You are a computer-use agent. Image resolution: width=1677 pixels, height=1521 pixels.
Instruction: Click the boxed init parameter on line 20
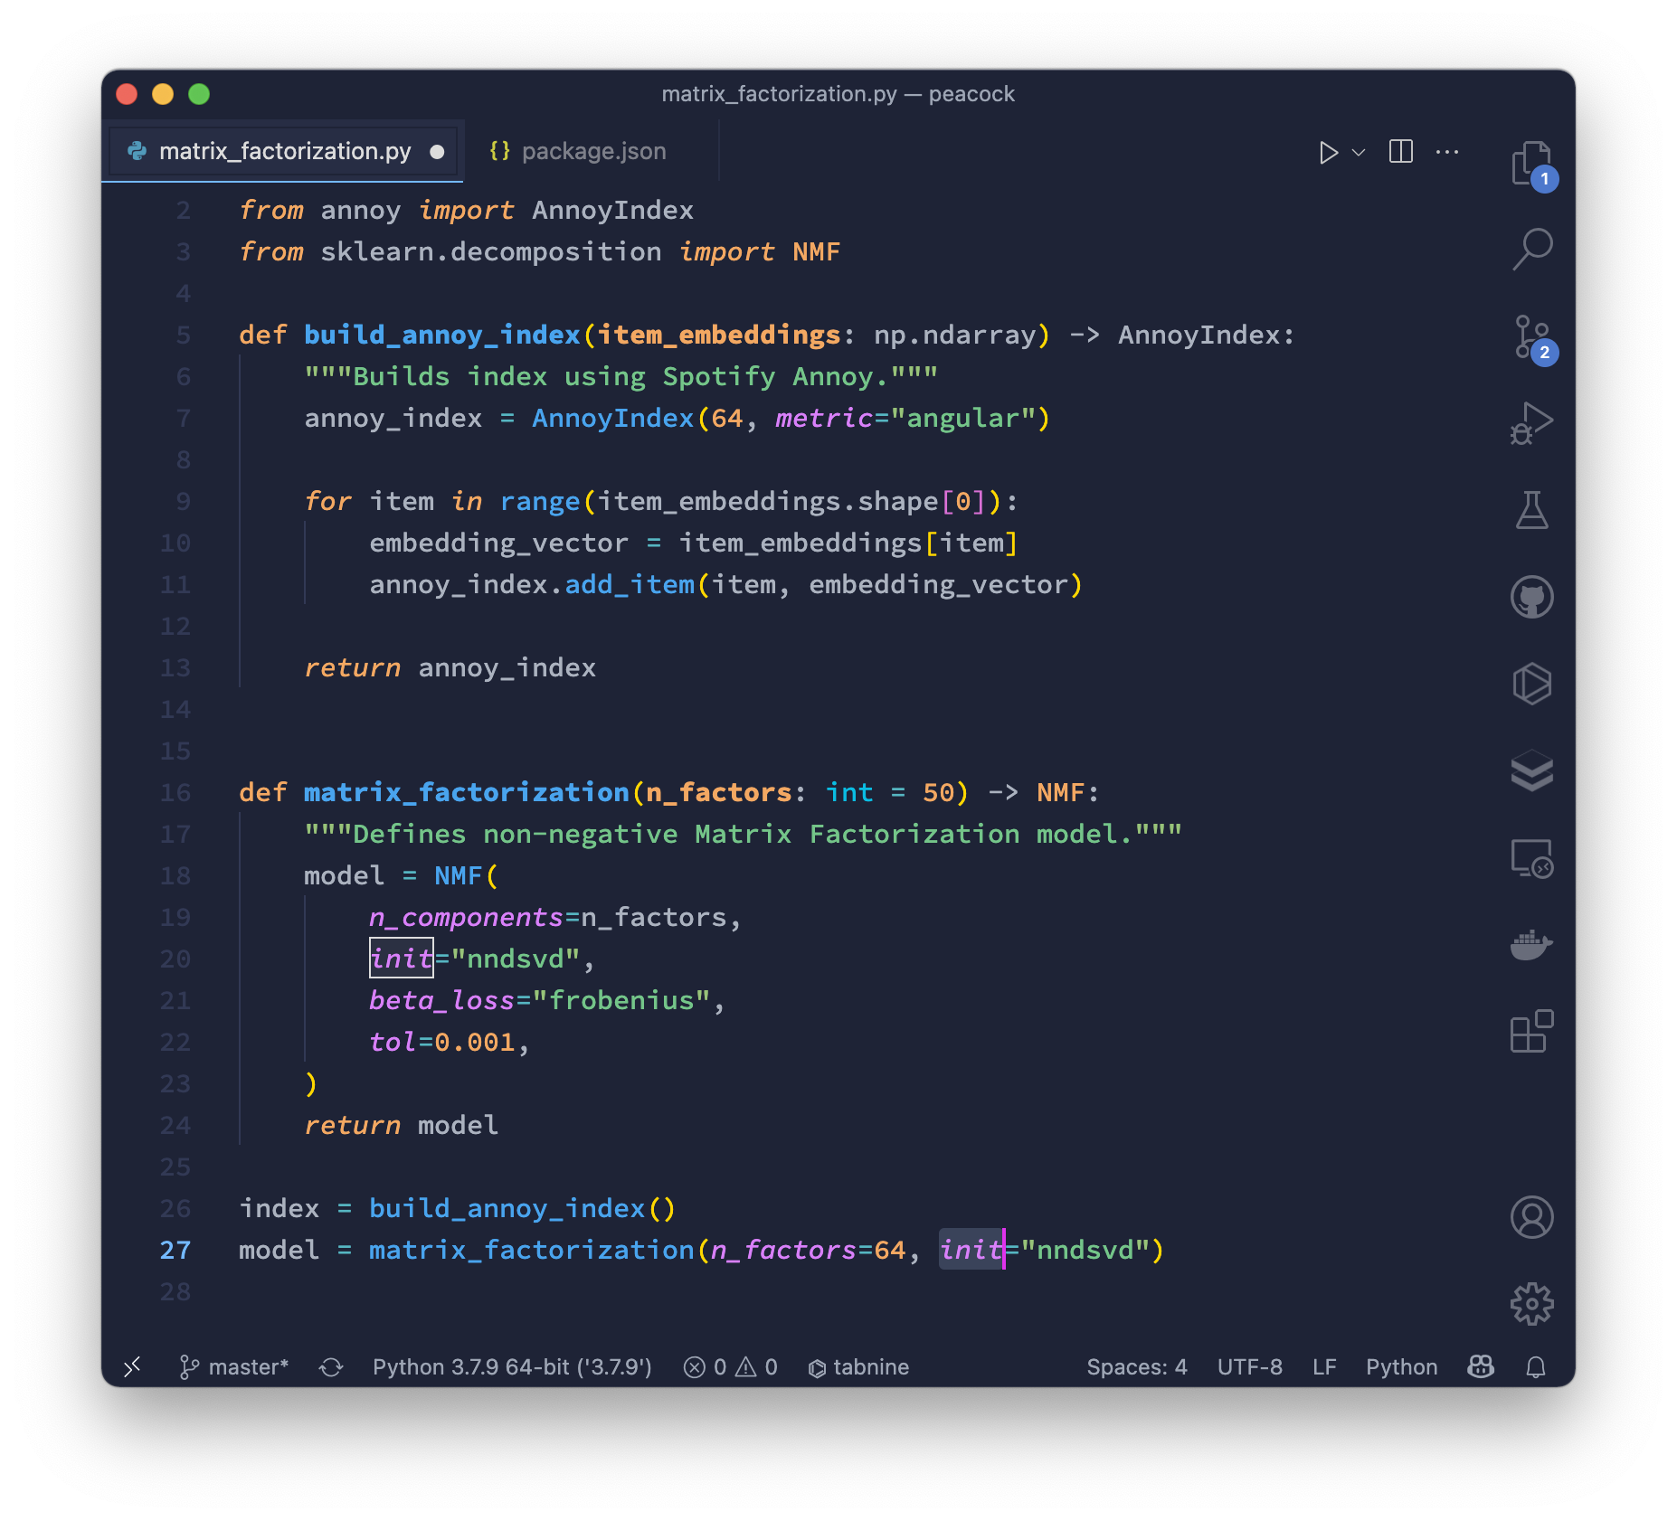(x=402, y=958)
